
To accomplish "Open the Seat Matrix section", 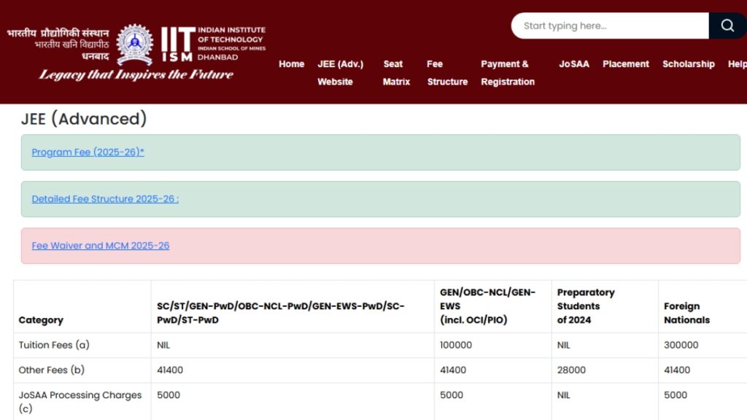I will coord(394,73).
